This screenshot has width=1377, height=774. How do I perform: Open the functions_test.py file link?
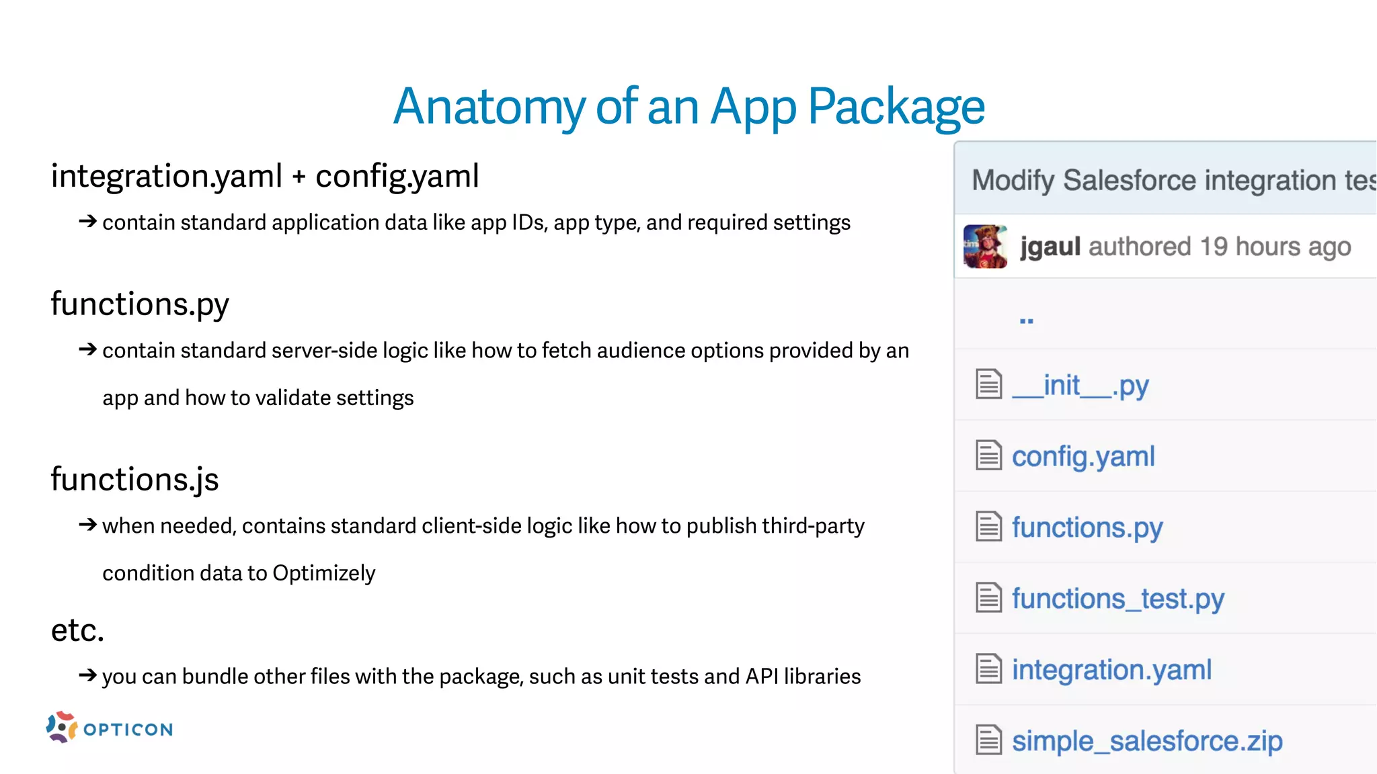1118,599
